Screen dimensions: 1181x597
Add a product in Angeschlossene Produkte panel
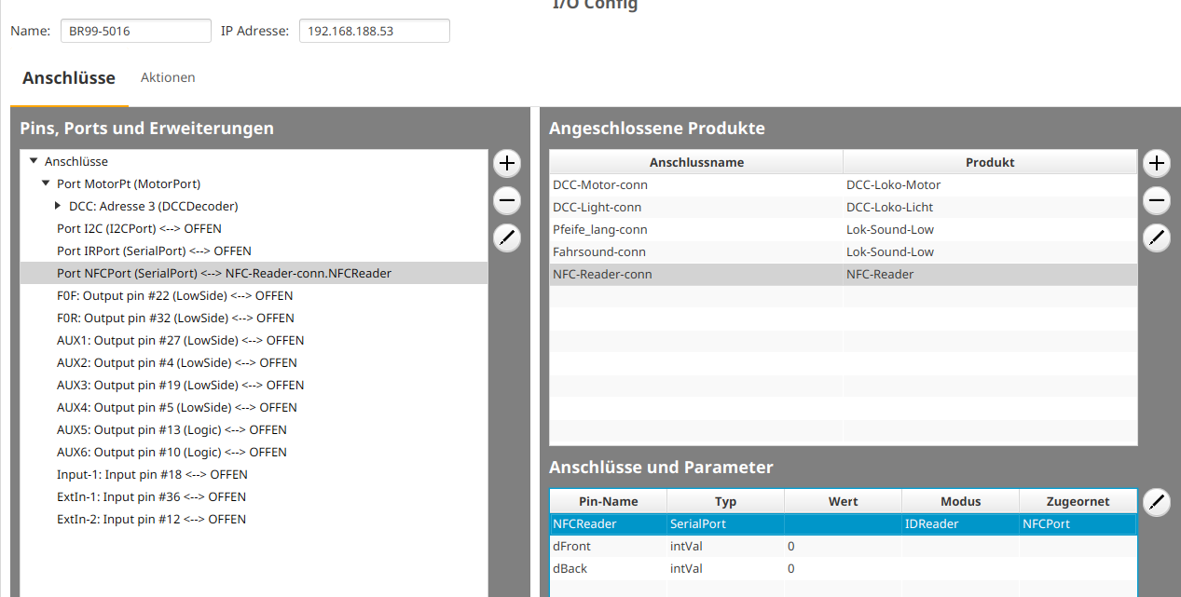(1156, 163)
